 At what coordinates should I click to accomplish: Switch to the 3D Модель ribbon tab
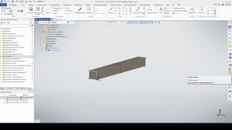tap(13, 5)
